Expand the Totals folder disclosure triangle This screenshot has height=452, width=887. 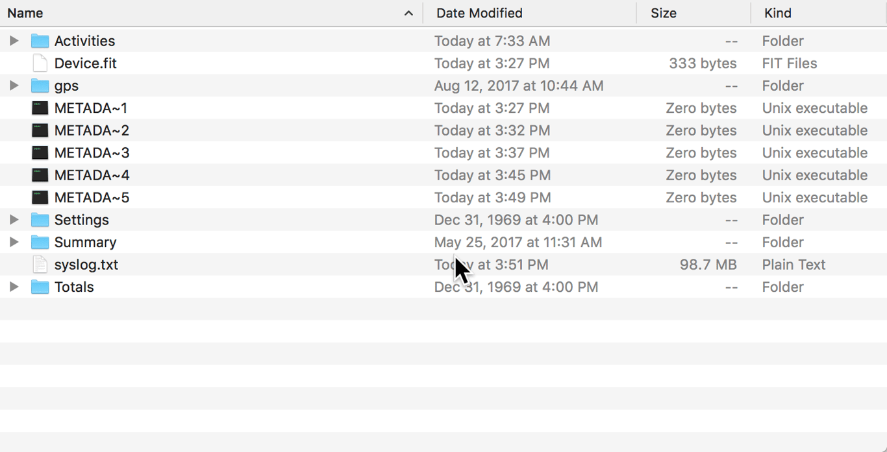[x=14, y=287]
